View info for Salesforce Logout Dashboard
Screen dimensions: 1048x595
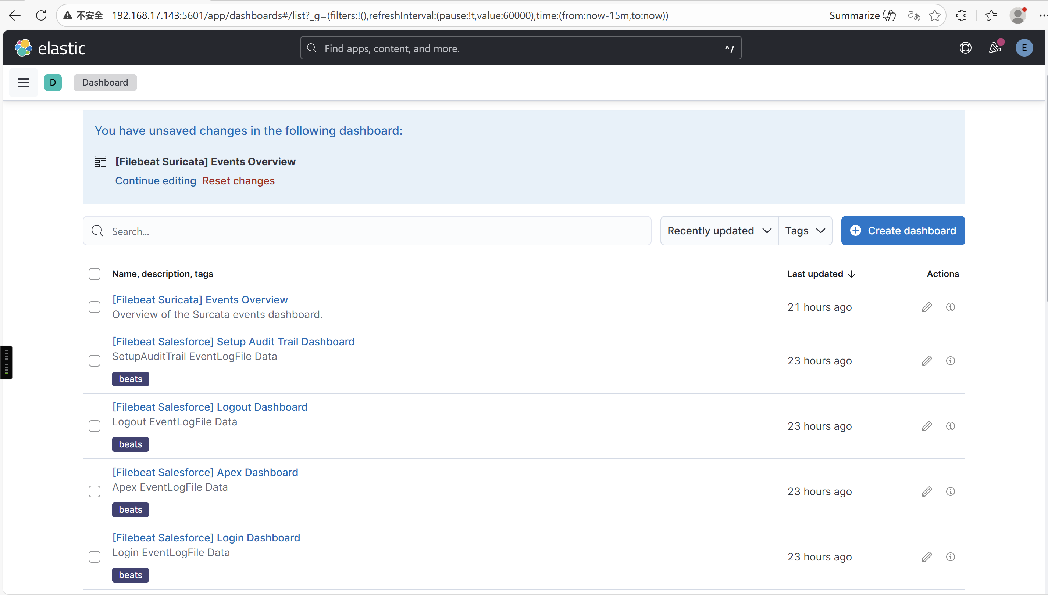(950, 426)
